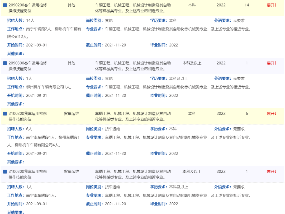Collapse details via 展开↓ on row 2100300

pyautogui.click(x=272, y=171)
